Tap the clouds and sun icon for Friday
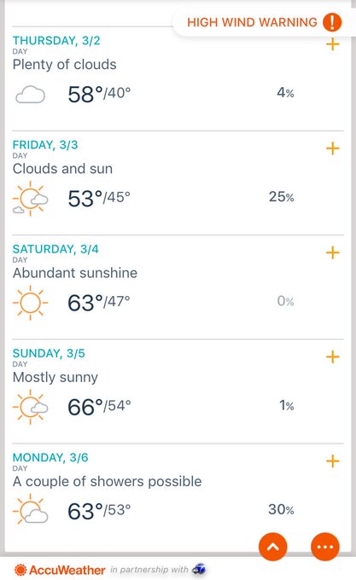Viewport: 356px width, 580px height. 31,199
